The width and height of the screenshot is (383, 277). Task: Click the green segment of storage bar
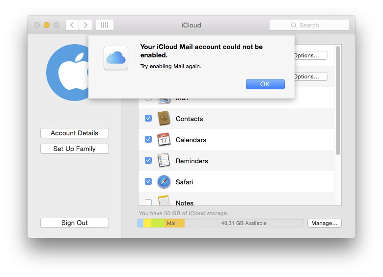tap(158, 223)
